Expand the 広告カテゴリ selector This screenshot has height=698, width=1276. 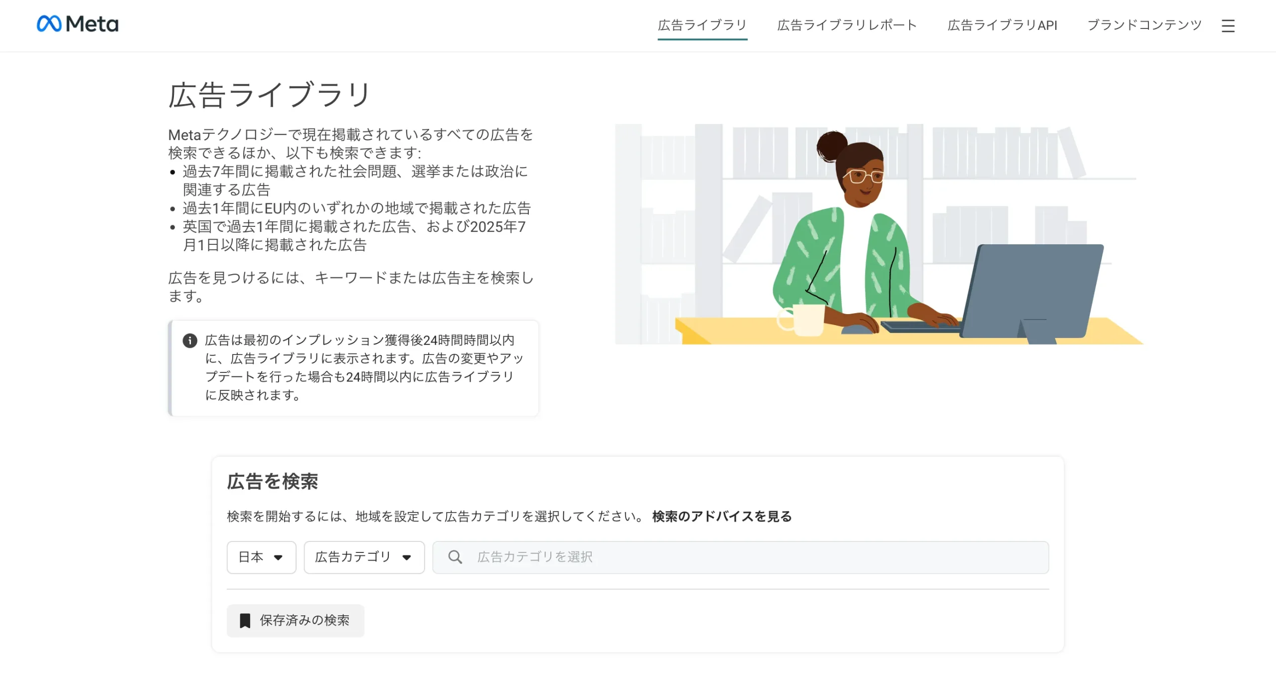pos(363,557)
